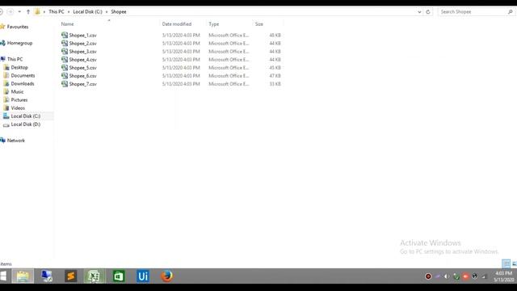517x291 pixels.
Task: Select the Shopee_3.csv file
Action: (82, 52)
